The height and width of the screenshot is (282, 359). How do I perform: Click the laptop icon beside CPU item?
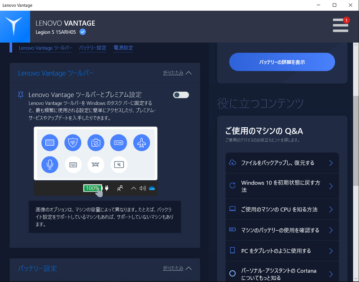click(232, 209)
